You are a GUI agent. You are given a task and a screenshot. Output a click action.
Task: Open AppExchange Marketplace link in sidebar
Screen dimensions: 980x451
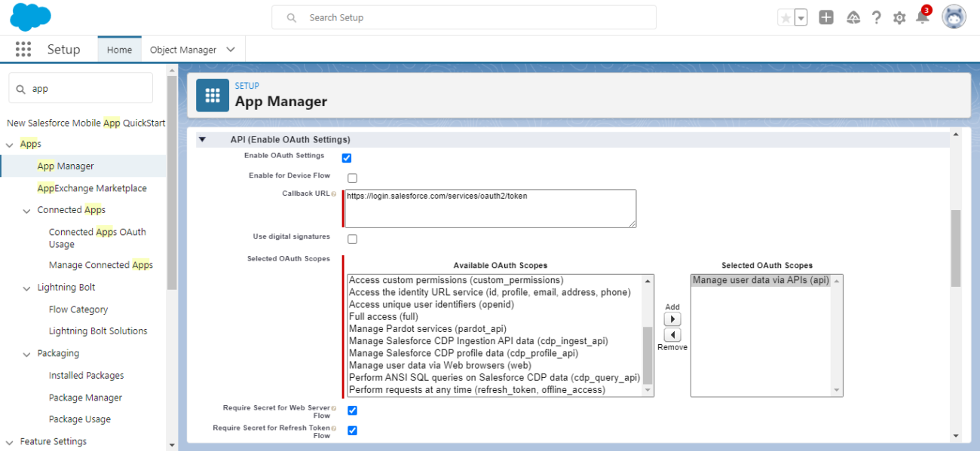[92, 188]
